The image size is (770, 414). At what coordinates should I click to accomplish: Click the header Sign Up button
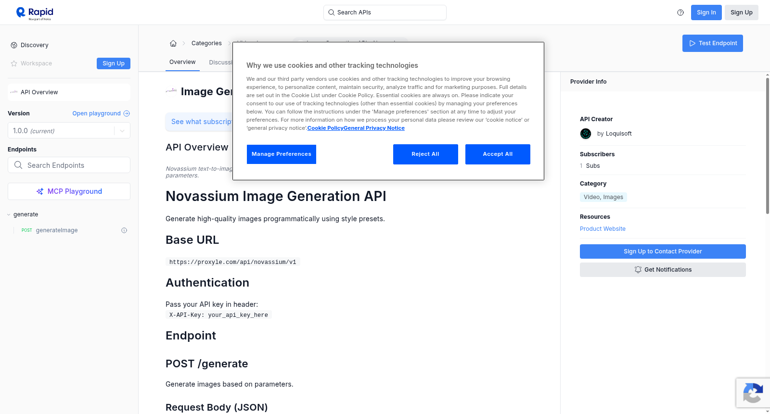pos(741,13)
